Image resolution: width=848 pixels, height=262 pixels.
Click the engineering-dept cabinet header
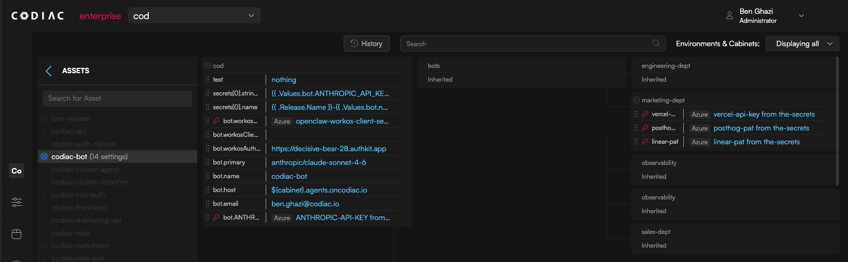point(666,66)
